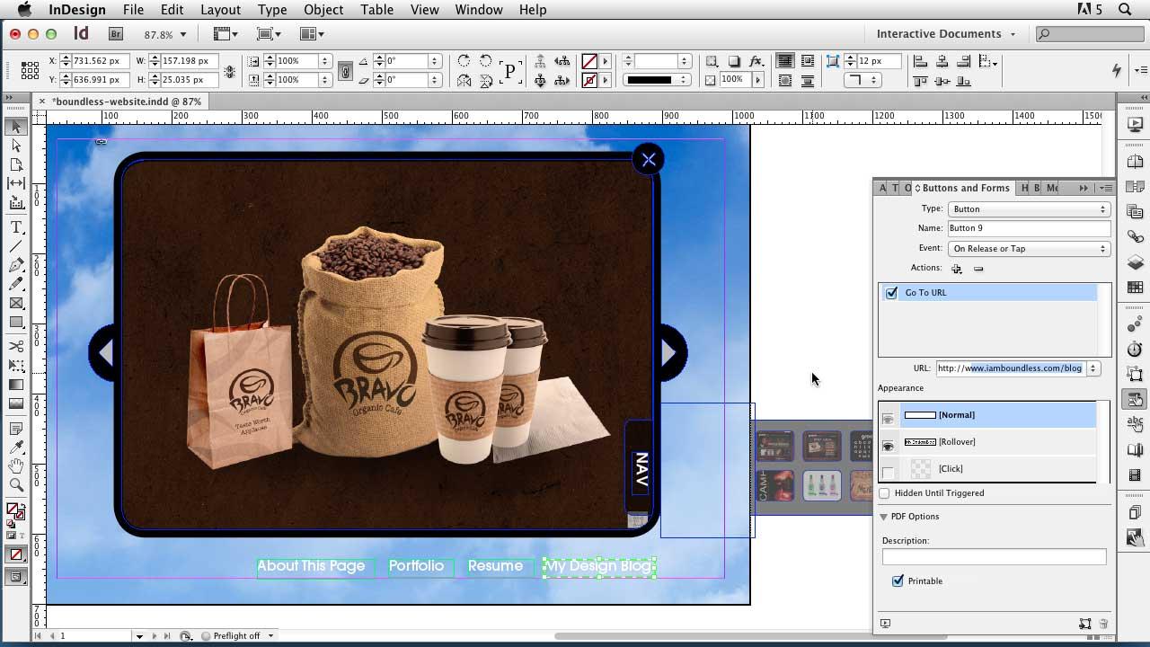Toggle the Hidden Until Triggered checkbox

[885, 493]
